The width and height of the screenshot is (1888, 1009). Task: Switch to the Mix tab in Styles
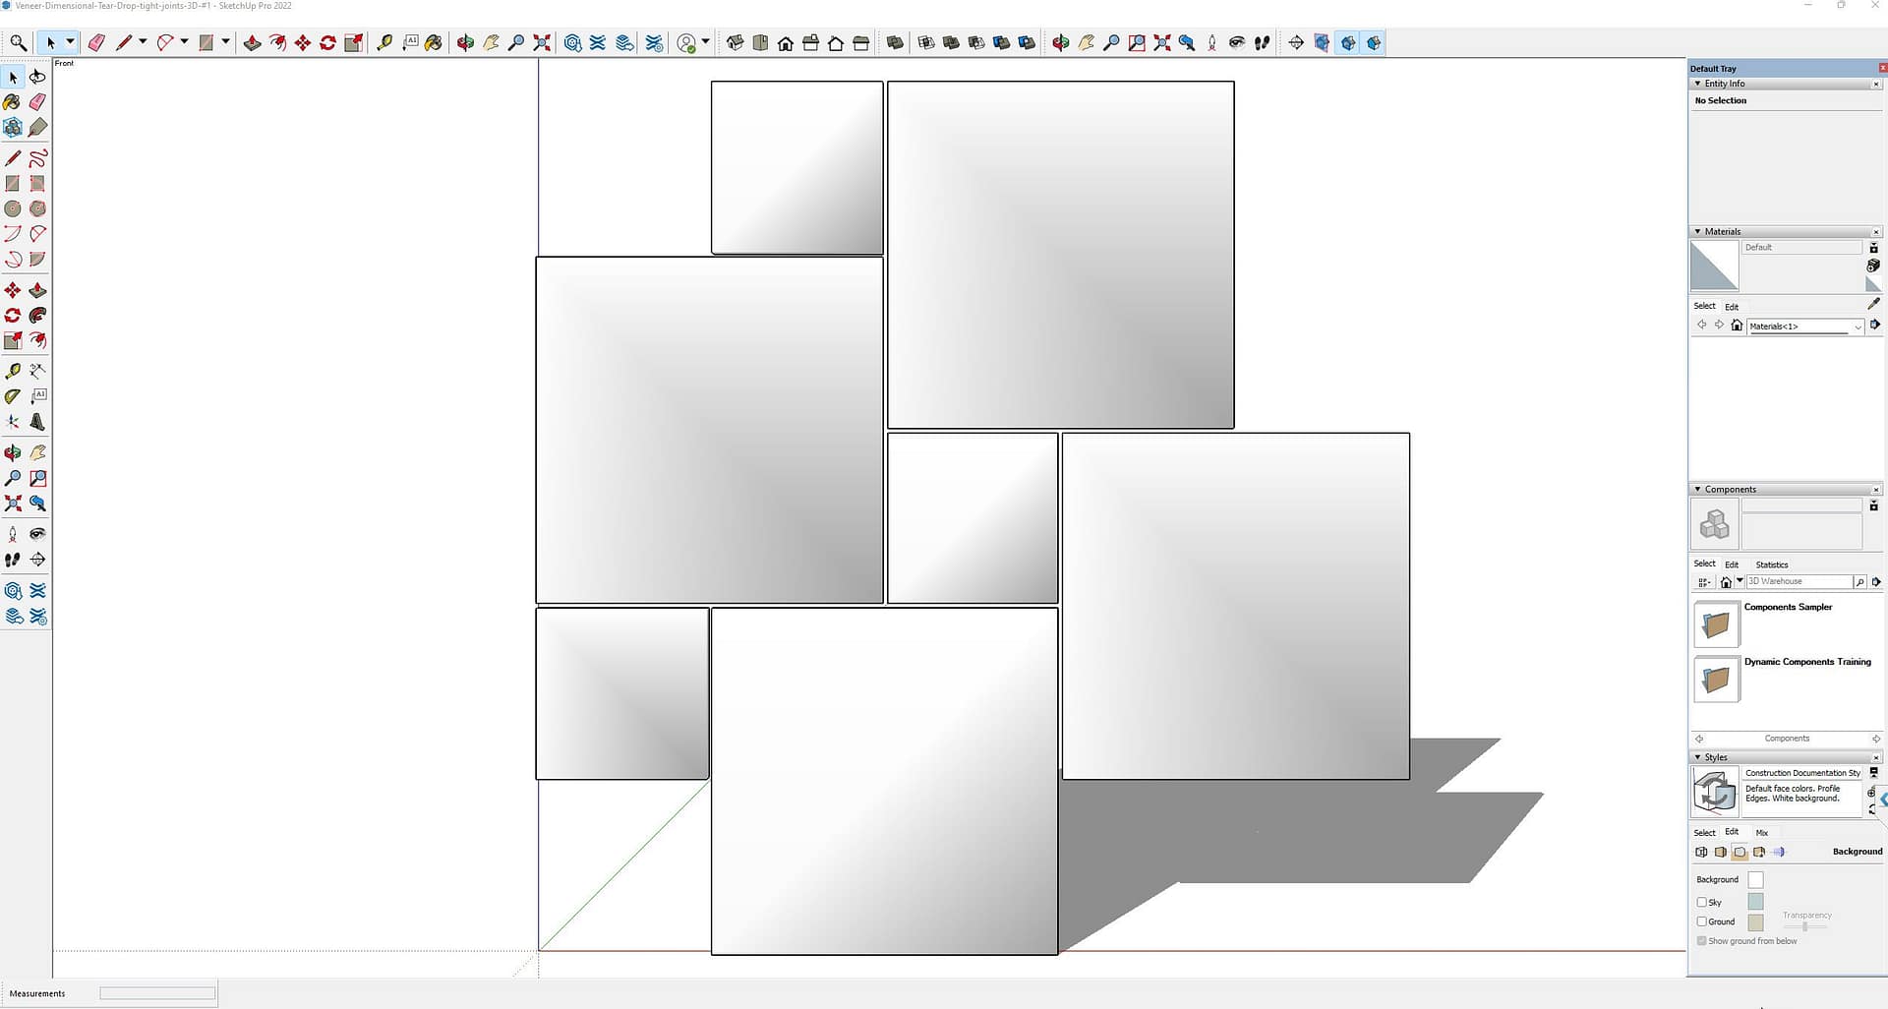[1762, 833]
